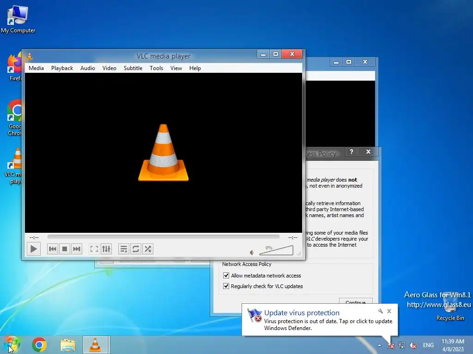
Task: Open the Audio menu
Action: [88, 68]
